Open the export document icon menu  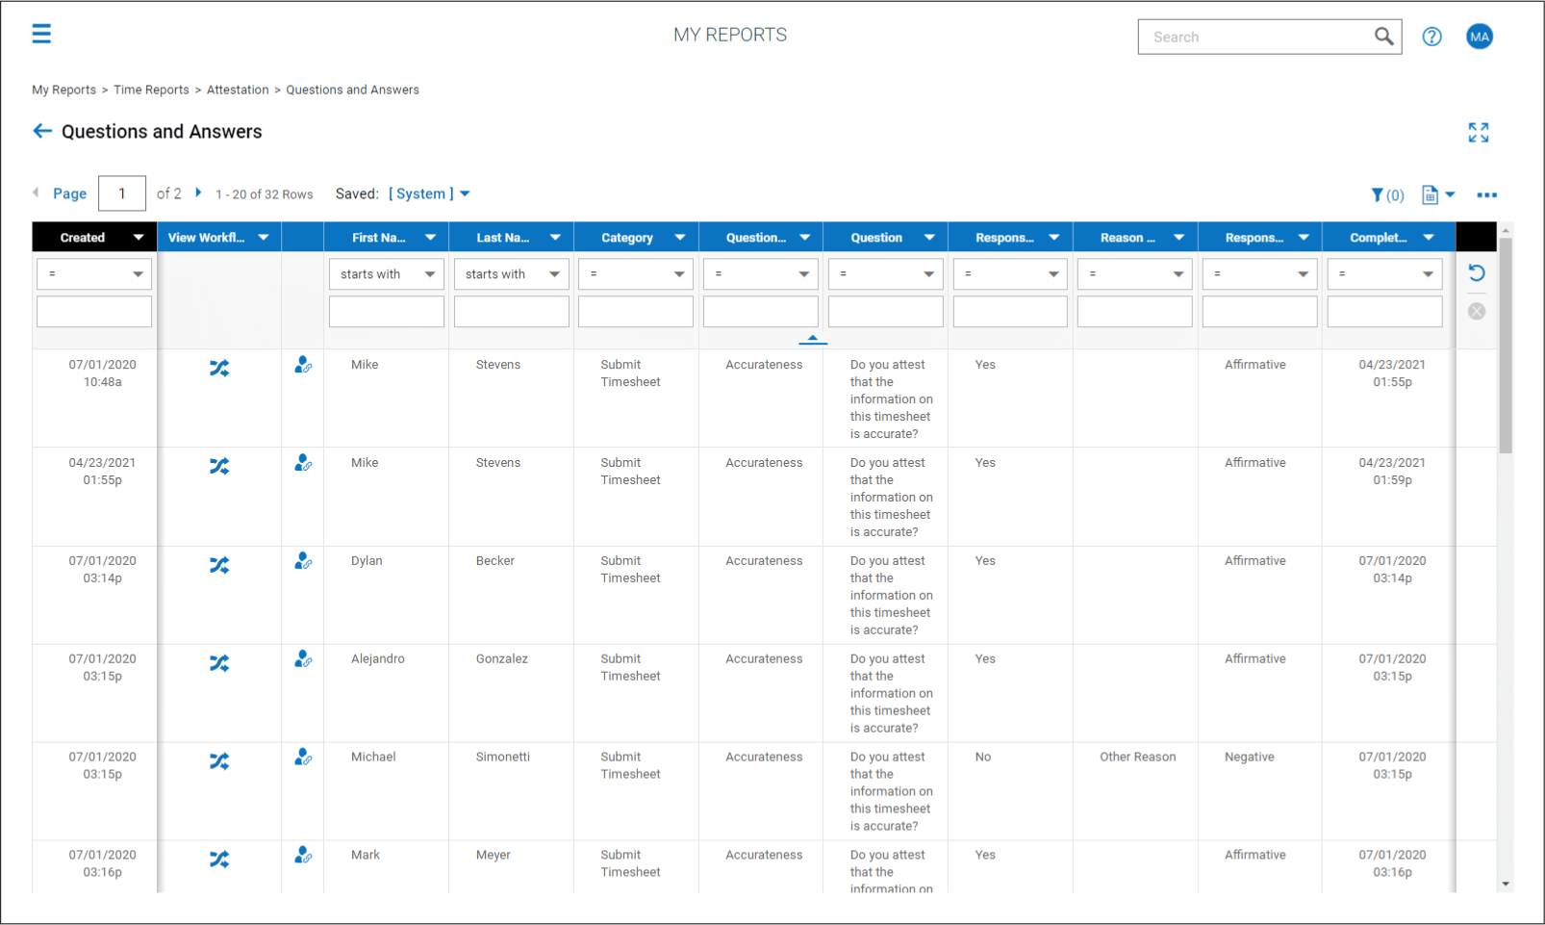(1438, 195)
